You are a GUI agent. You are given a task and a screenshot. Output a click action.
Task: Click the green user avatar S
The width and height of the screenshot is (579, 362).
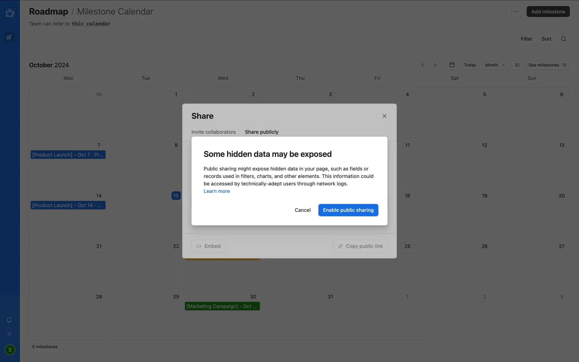10,350
